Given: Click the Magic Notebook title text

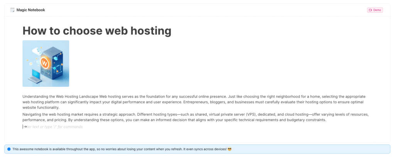Looking at the screenshot, I should point(31,10).
